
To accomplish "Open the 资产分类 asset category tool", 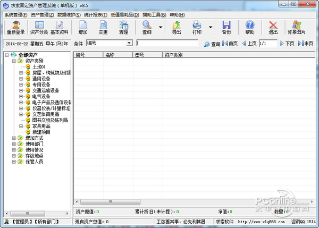I will (x=39, y=27).
